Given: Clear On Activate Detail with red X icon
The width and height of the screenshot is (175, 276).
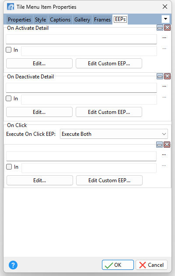Looking at the screenshot, I should (167, 28).
